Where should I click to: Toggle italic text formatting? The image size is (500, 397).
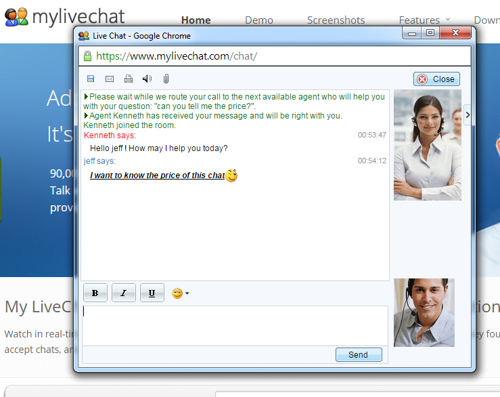[124, 293]
